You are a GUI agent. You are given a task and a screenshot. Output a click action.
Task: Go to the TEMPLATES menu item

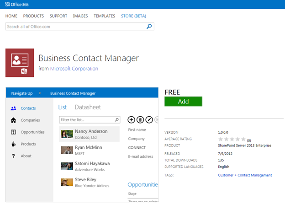104,16
